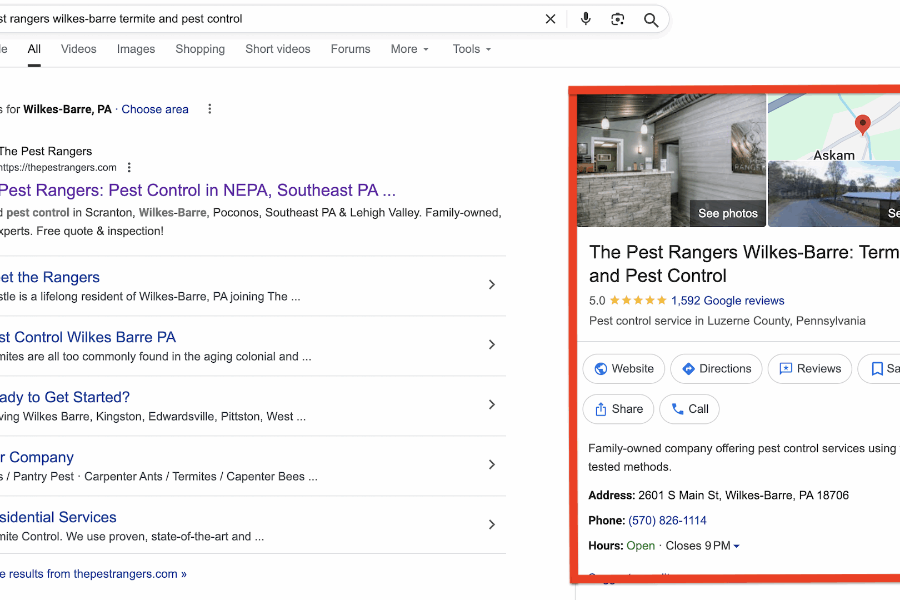The width and height of the screenshot is (900, 600).
Task: Click the microphone icon to search by voice
Action: 585,18
